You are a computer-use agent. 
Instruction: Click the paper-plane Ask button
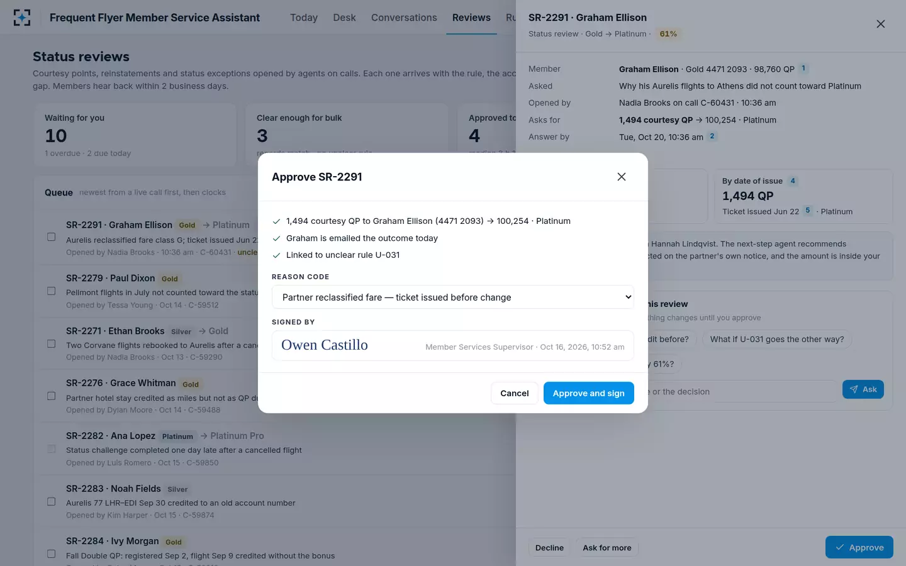click(x=863, y=389)
